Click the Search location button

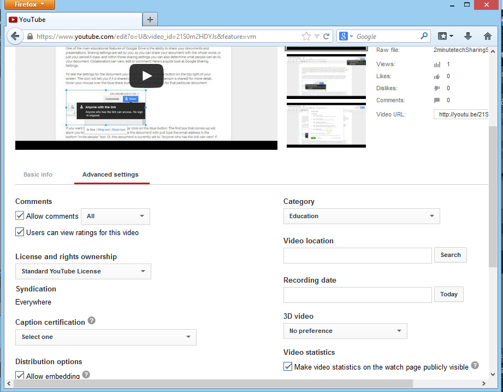coord(451,255)
